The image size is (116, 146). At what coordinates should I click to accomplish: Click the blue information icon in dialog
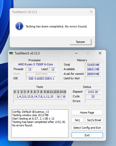click(x=19, y=26)
